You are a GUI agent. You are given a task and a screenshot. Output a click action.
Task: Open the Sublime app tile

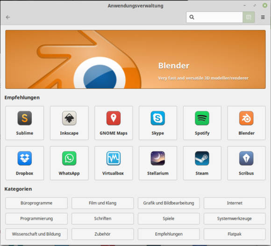coord(25,123)
